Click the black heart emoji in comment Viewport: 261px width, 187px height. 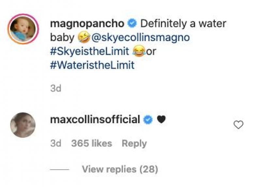(x=161, y=120)
